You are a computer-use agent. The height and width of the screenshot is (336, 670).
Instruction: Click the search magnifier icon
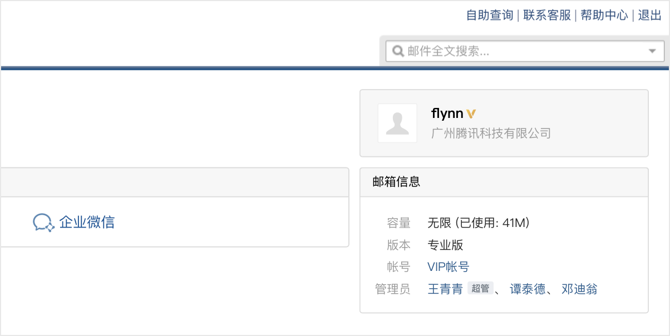click(x=397, y=51)
